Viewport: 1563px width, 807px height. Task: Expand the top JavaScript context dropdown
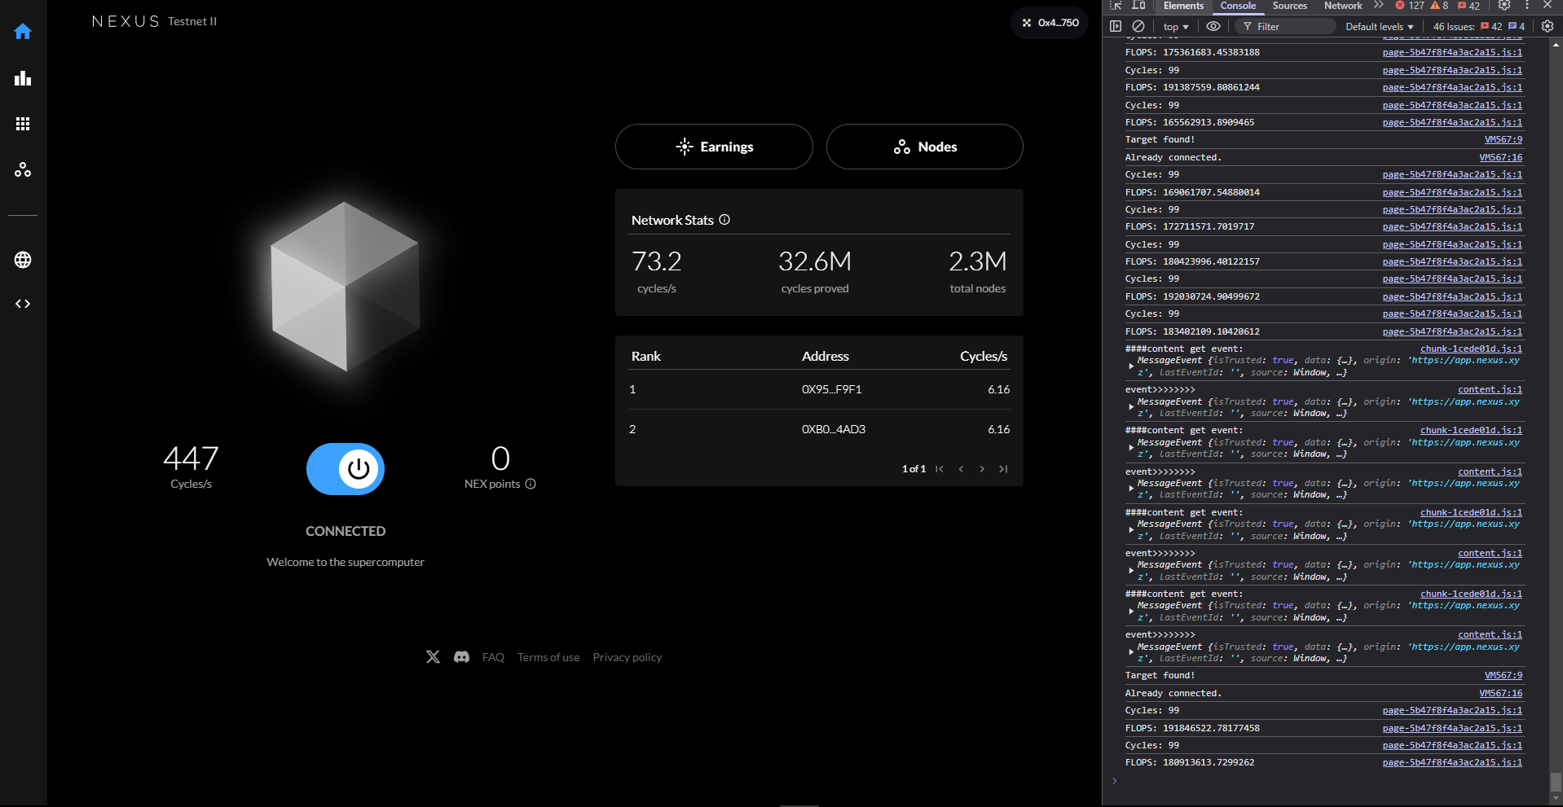pyautogui.click(x=1175, y=27)
